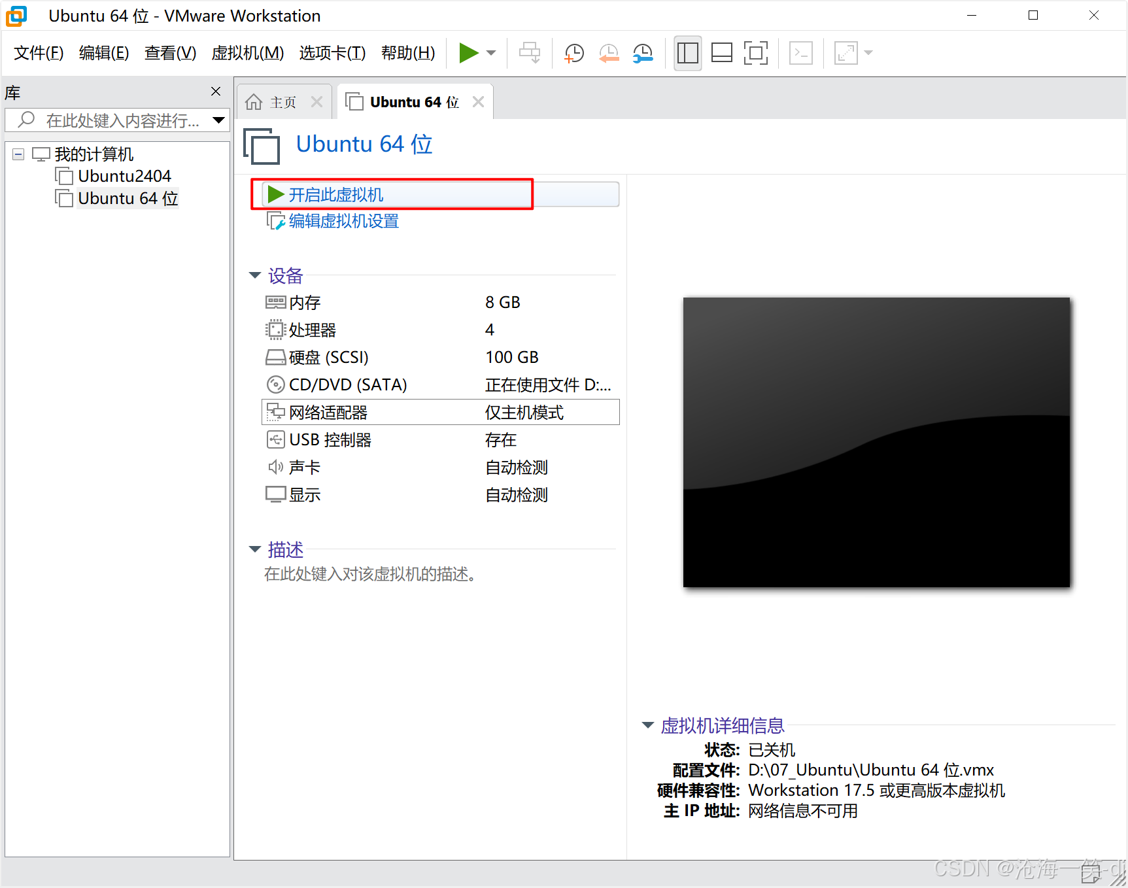Click the hard disk icon
Screen dimensions: 1128x888
[x=276, y=358]
